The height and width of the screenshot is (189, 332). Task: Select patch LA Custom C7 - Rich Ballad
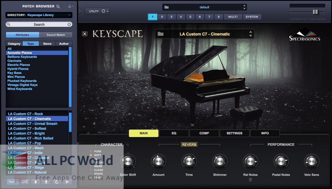[31, 138]
